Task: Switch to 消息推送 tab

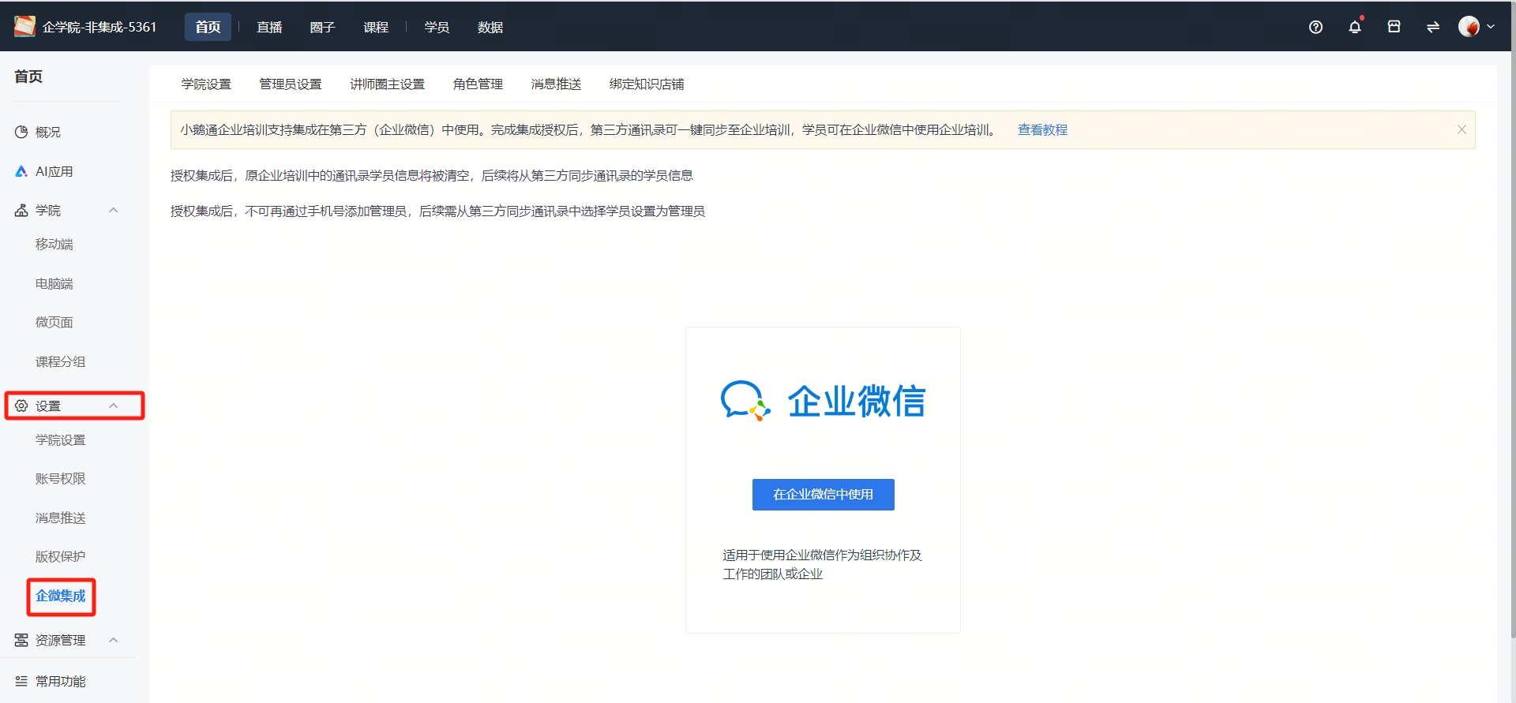Action: point(556,84)
